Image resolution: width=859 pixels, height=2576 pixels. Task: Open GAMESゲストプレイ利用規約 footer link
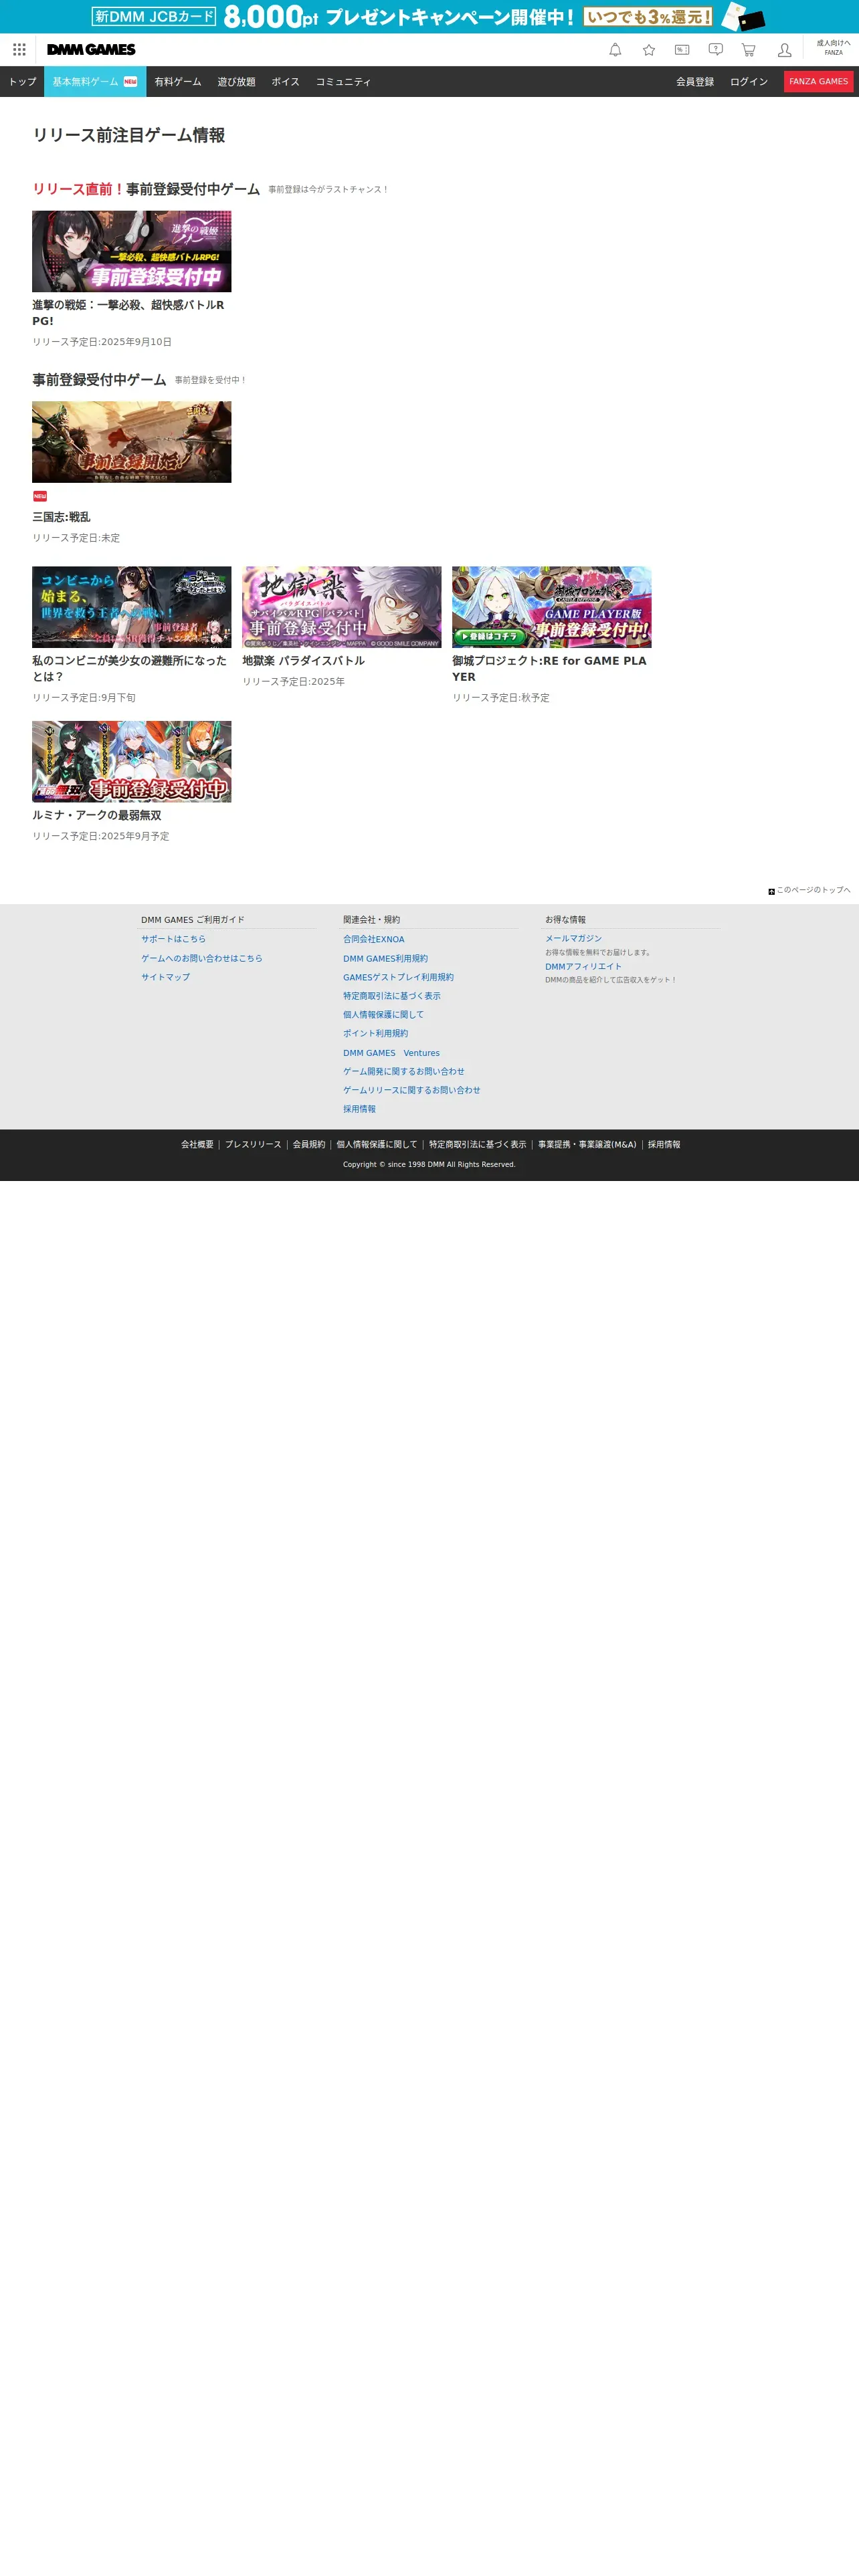pos(398,977)
